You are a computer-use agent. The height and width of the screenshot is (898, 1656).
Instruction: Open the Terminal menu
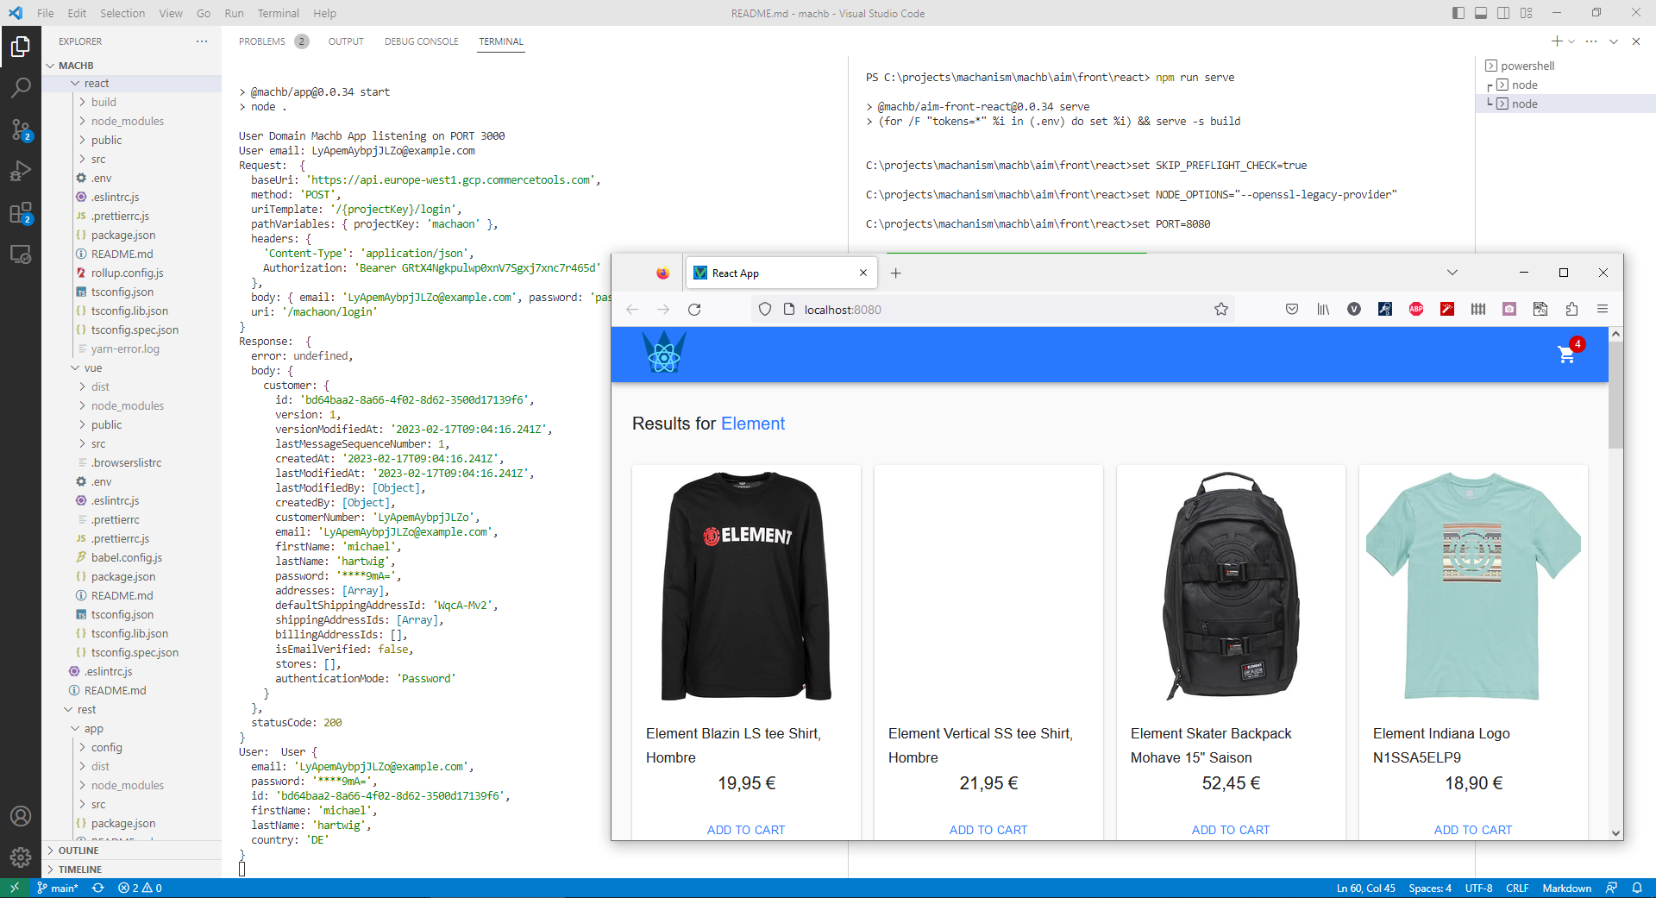pyautogui.click(x=278, y=13)
